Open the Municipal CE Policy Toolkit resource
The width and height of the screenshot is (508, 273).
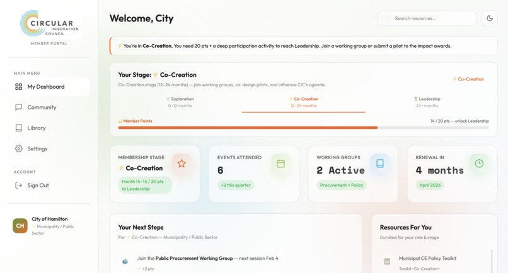428,258
